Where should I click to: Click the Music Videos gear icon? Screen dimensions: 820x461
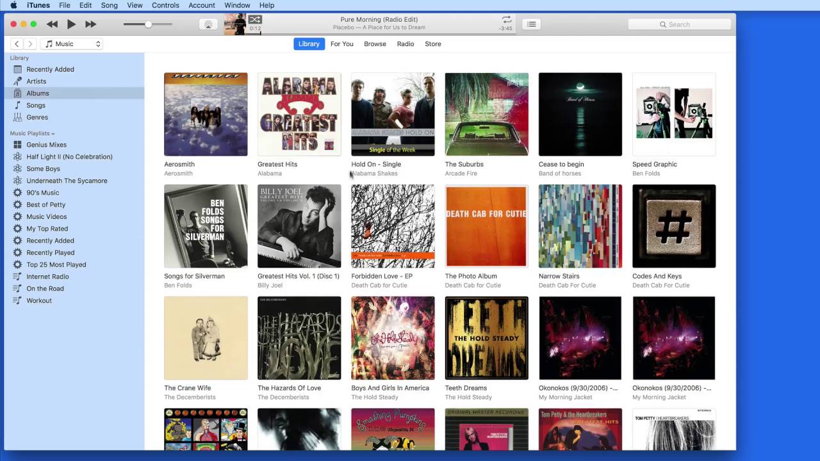pos(17,216)
